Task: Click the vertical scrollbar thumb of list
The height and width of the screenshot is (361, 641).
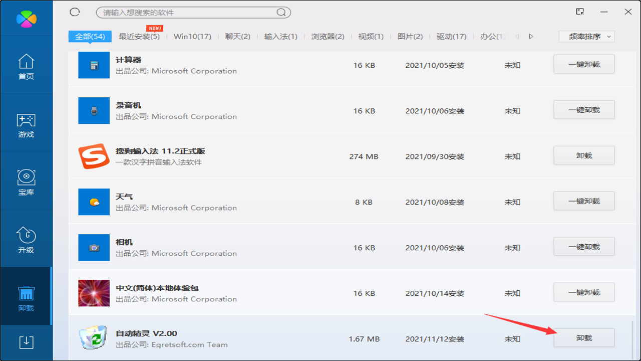Action: (x=633, y=340)
